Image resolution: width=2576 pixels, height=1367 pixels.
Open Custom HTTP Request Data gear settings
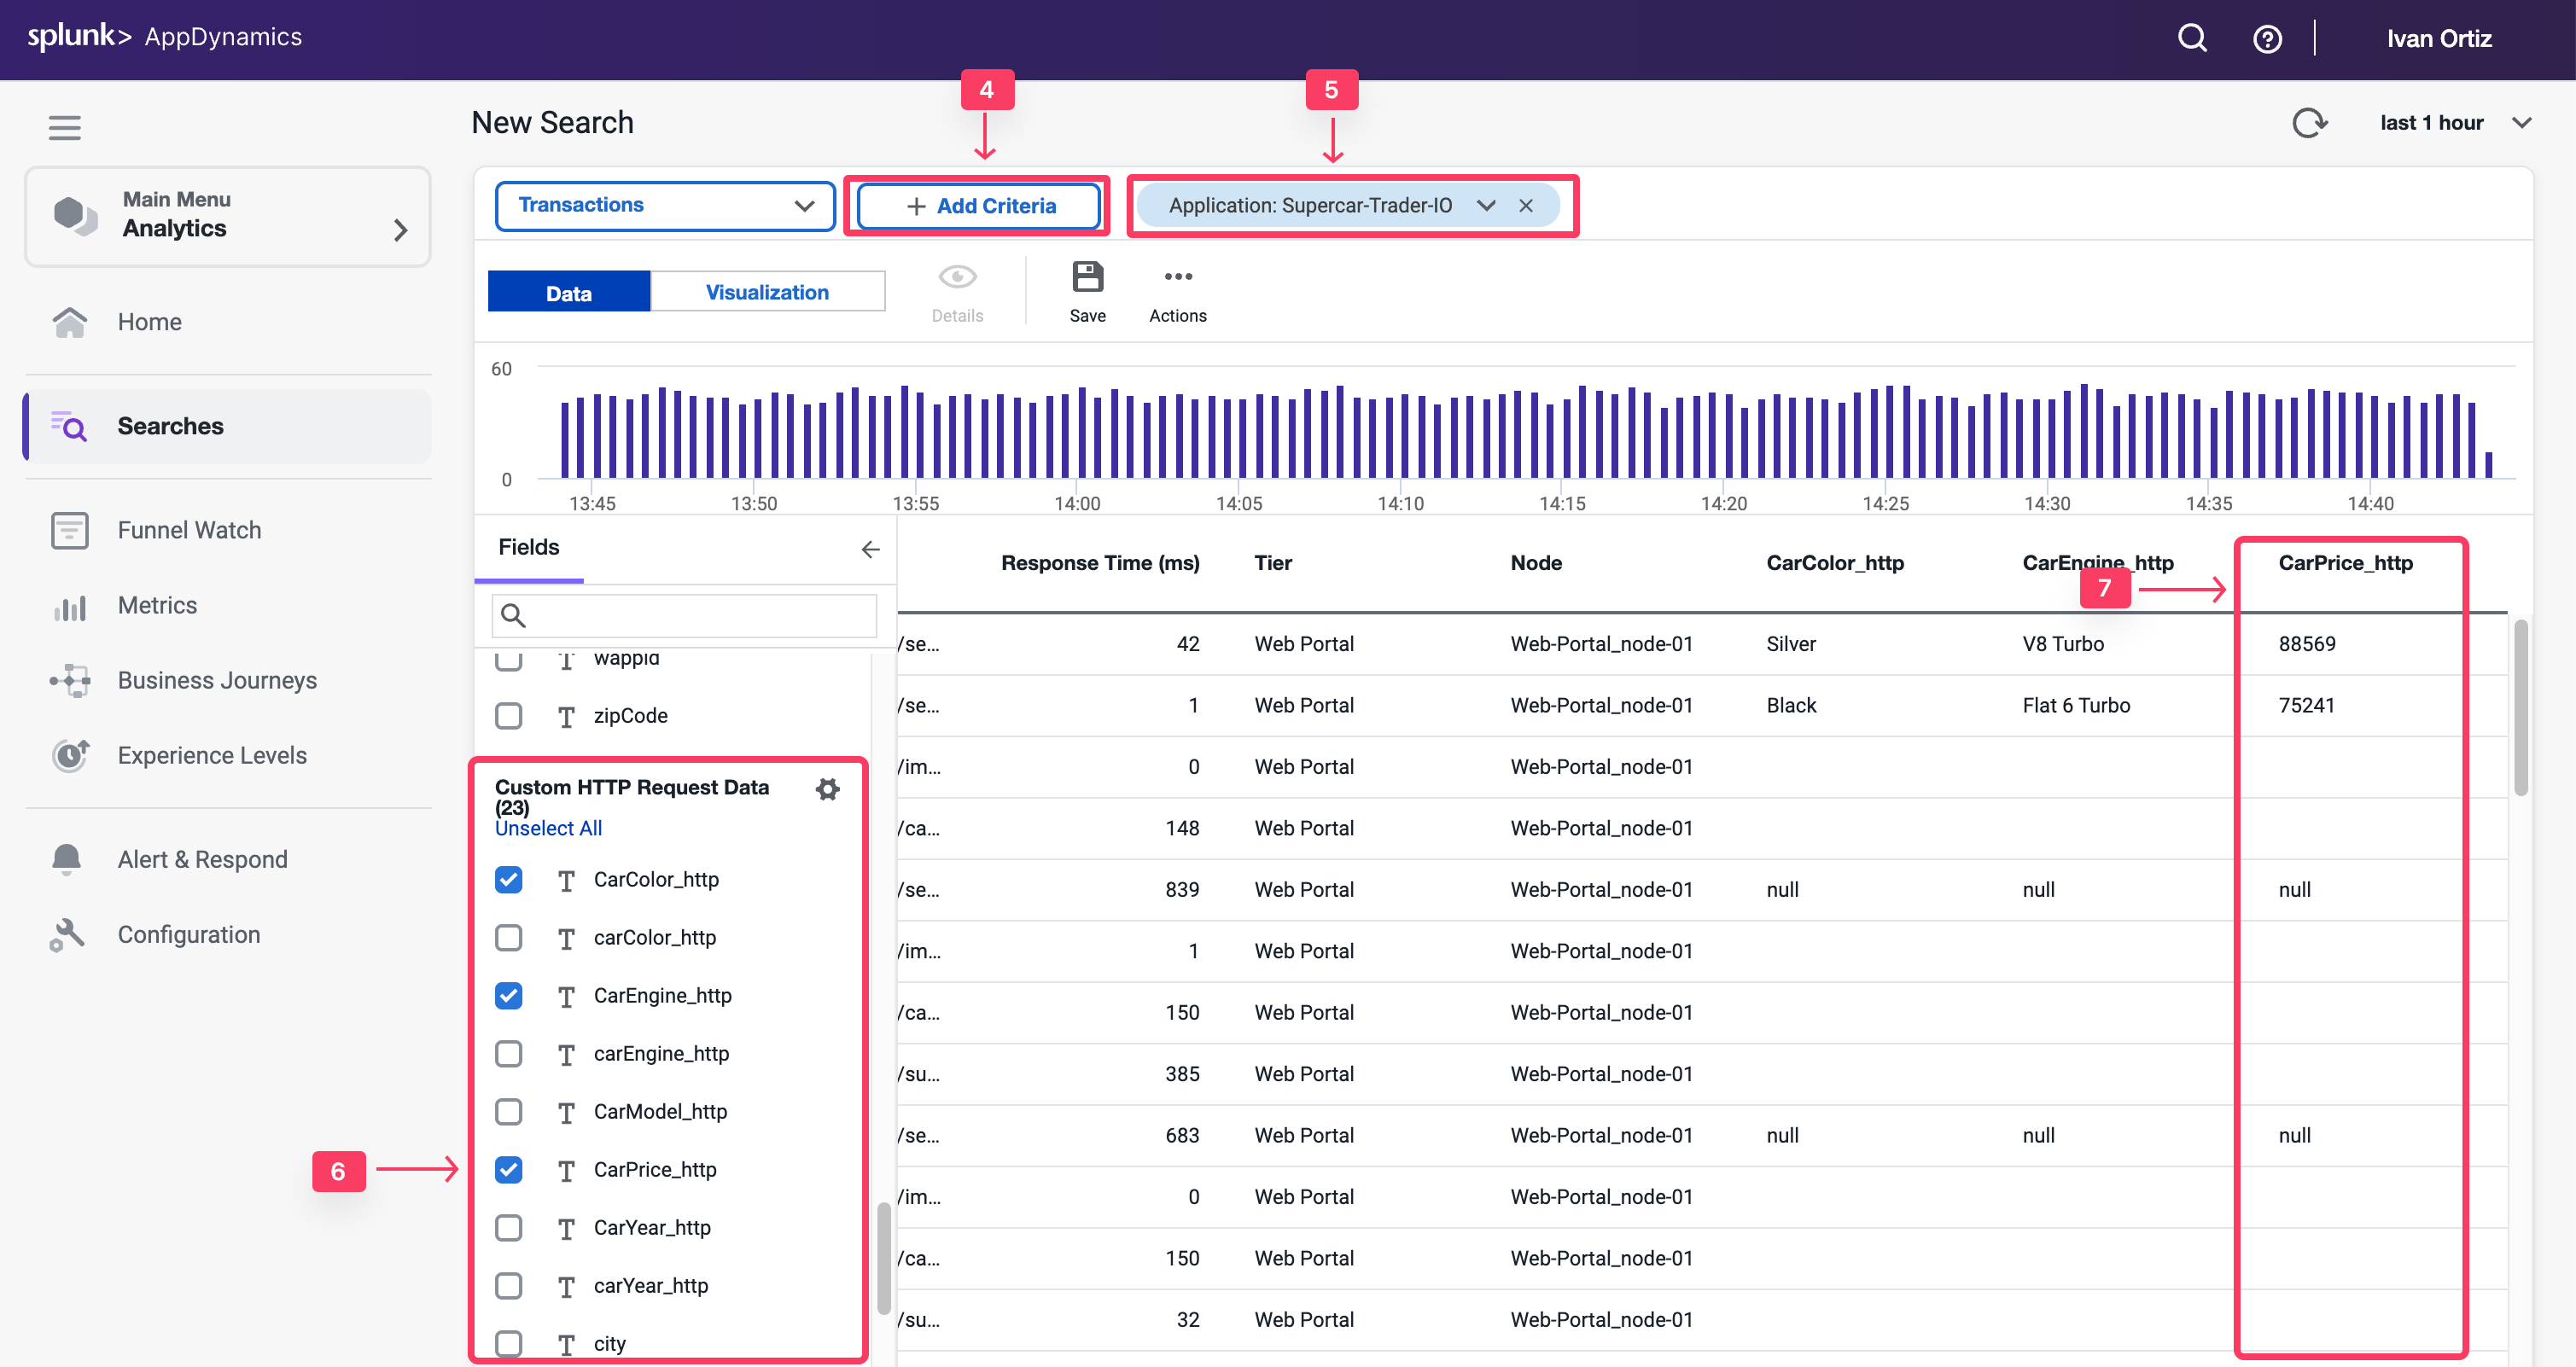827,789
